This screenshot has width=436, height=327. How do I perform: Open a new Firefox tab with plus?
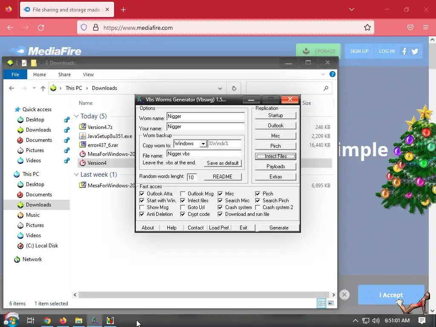tap(123, 10)
